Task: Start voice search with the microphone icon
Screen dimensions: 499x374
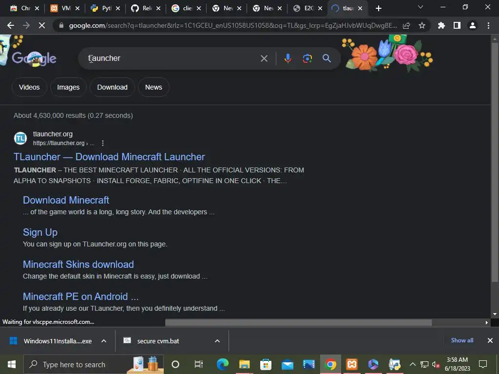Action: coord(288,58)
